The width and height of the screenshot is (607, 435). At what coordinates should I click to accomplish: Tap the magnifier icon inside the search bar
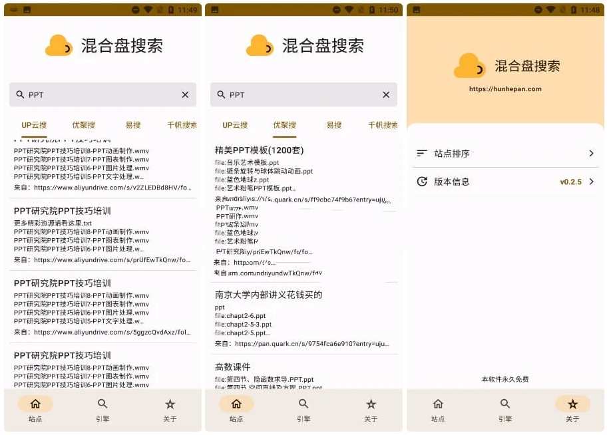(x=21, y=94)
